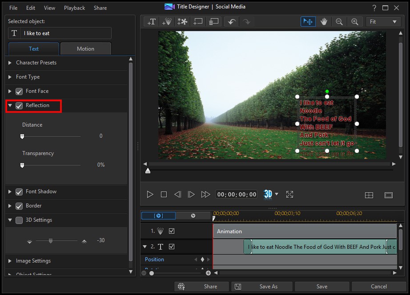Undo the last action
Viewport: 410px width, 295px height.
232,22
